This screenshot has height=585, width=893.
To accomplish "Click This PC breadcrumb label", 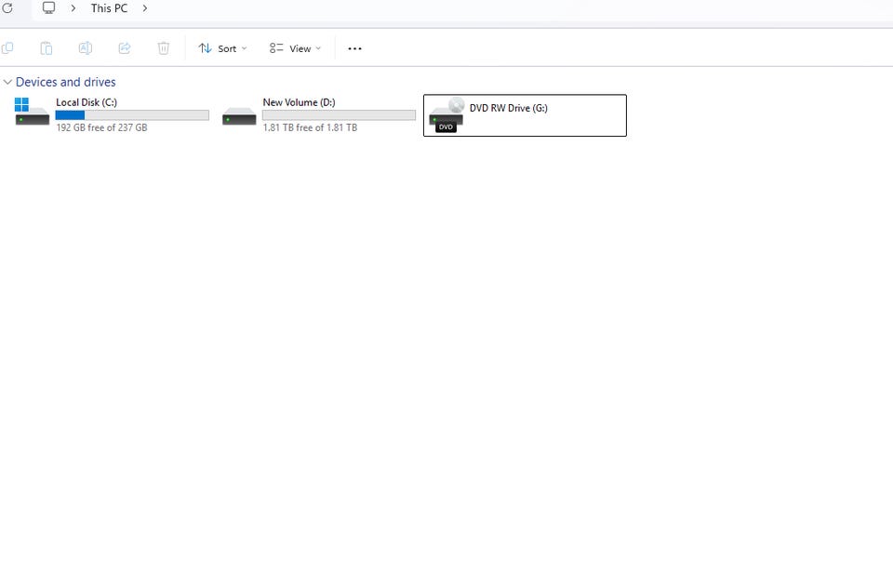I will pos(110,8).
